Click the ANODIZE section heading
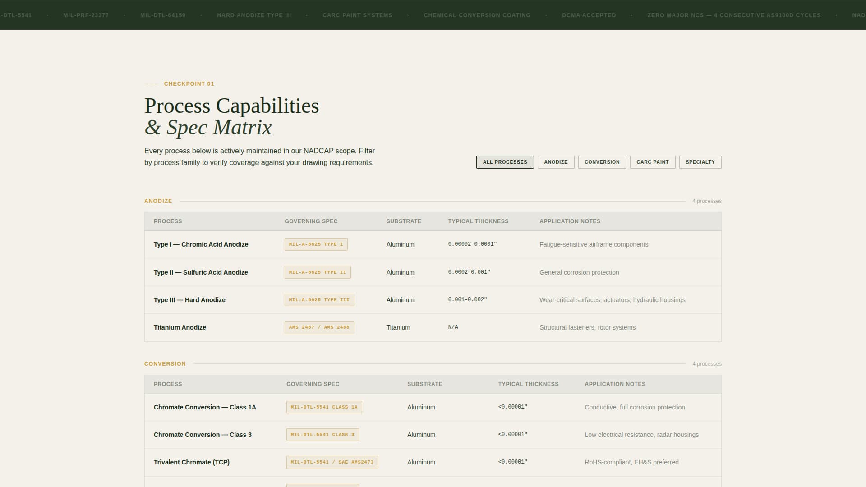The image size is (866, 487). (158, 201)
